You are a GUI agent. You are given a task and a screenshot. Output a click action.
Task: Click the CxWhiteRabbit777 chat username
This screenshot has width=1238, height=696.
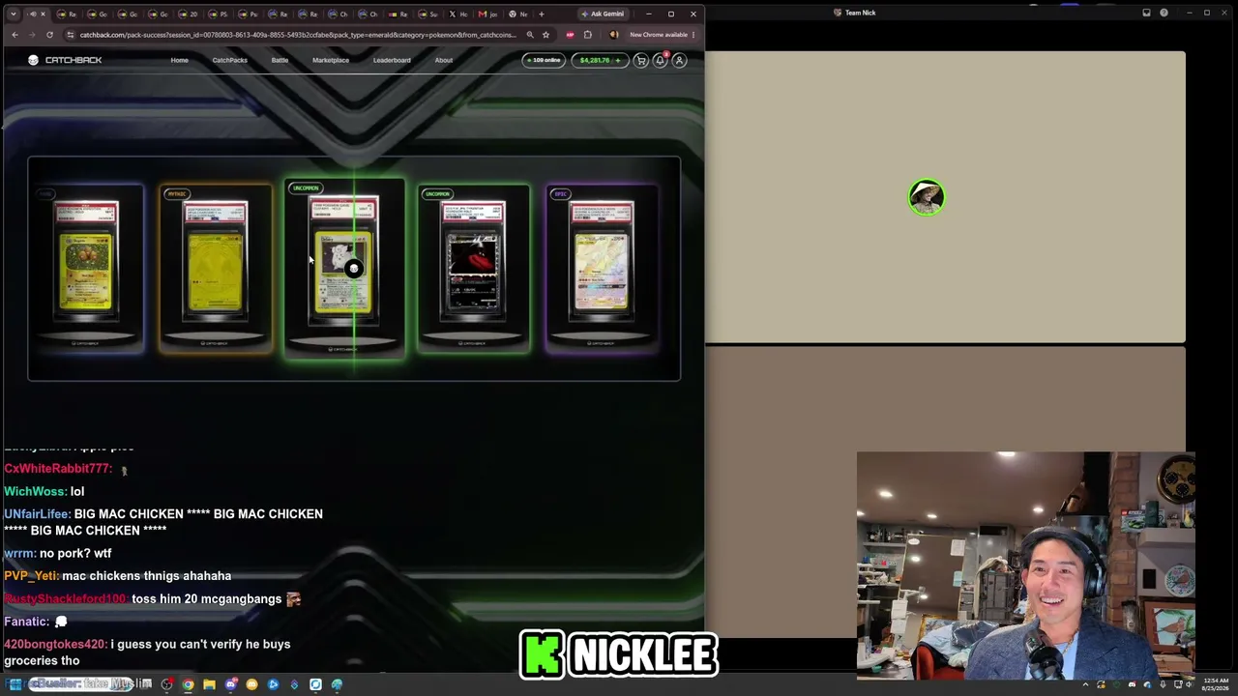[58, 468]
